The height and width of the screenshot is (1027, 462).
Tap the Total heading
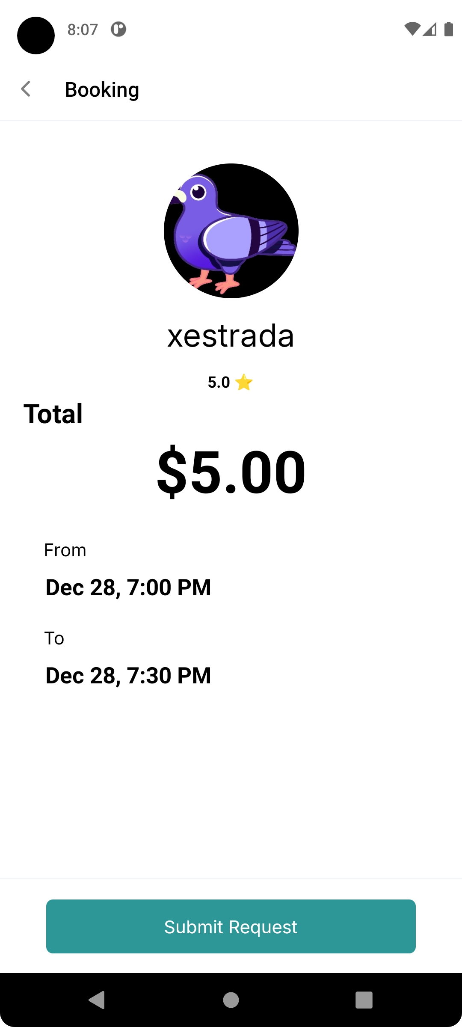click(53, 414)
